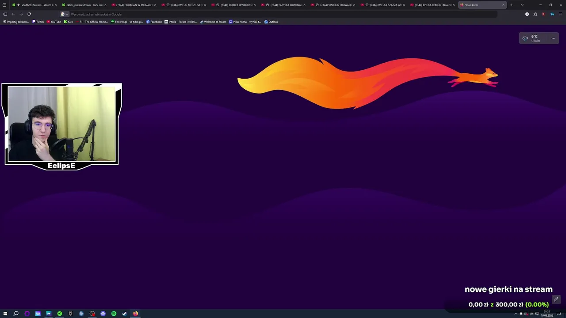Close the xToM223 Stream tab

point(55,5)
